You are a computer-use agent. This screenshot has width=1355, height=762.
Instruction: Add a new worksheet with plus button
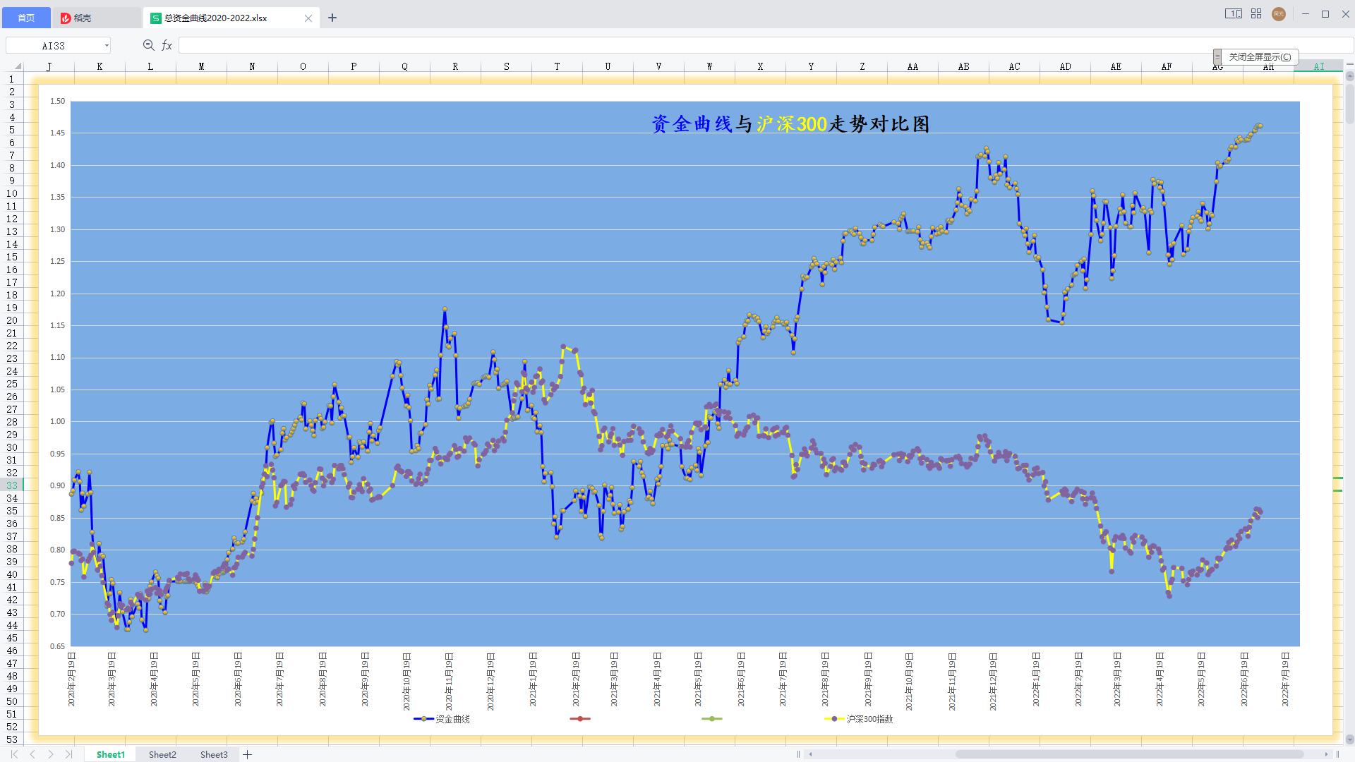(248, 754)
